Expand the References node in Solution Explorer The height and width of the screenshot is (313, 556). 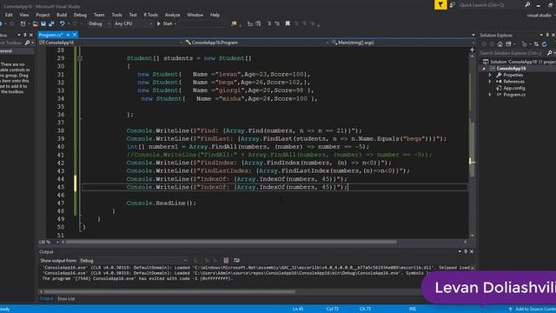click(x=490, y=82)
